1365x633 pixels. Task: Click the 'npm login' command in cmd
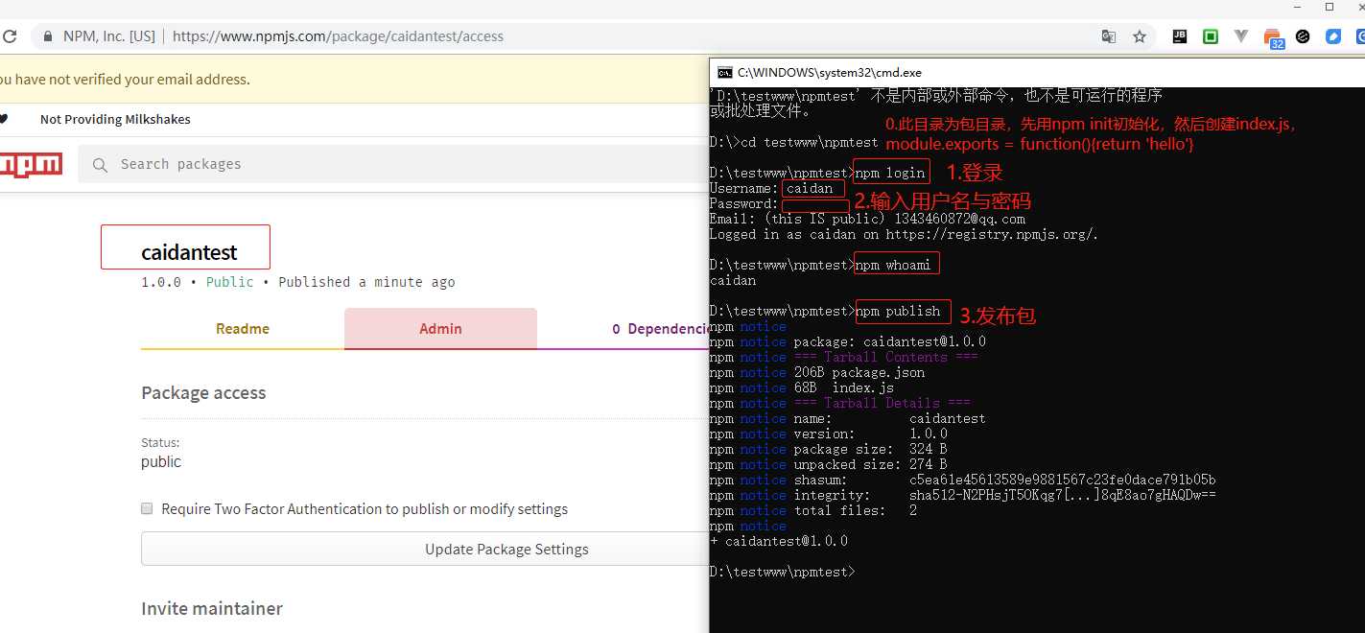click(890, 173)
